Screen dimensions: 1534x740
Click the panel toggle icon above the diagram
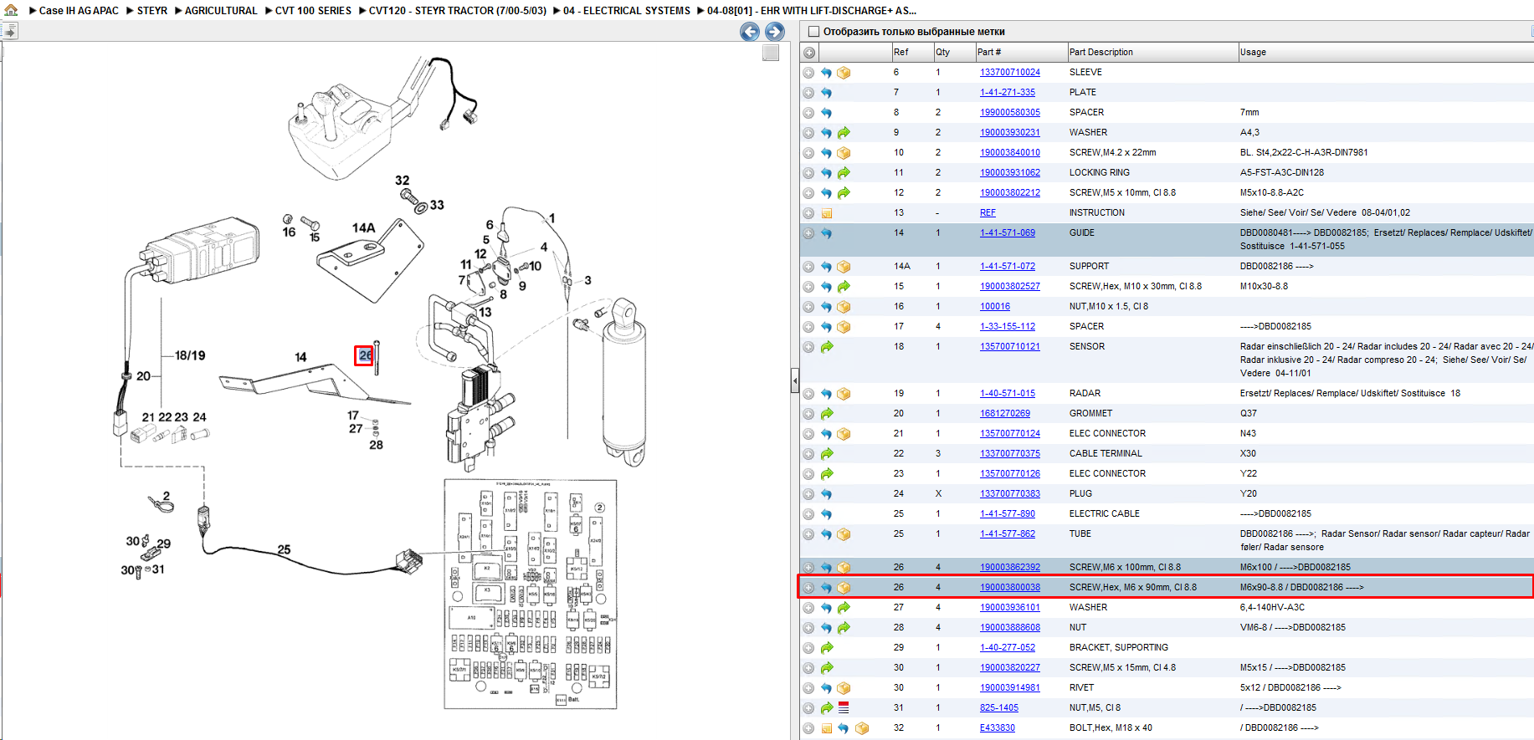(10, 32)
